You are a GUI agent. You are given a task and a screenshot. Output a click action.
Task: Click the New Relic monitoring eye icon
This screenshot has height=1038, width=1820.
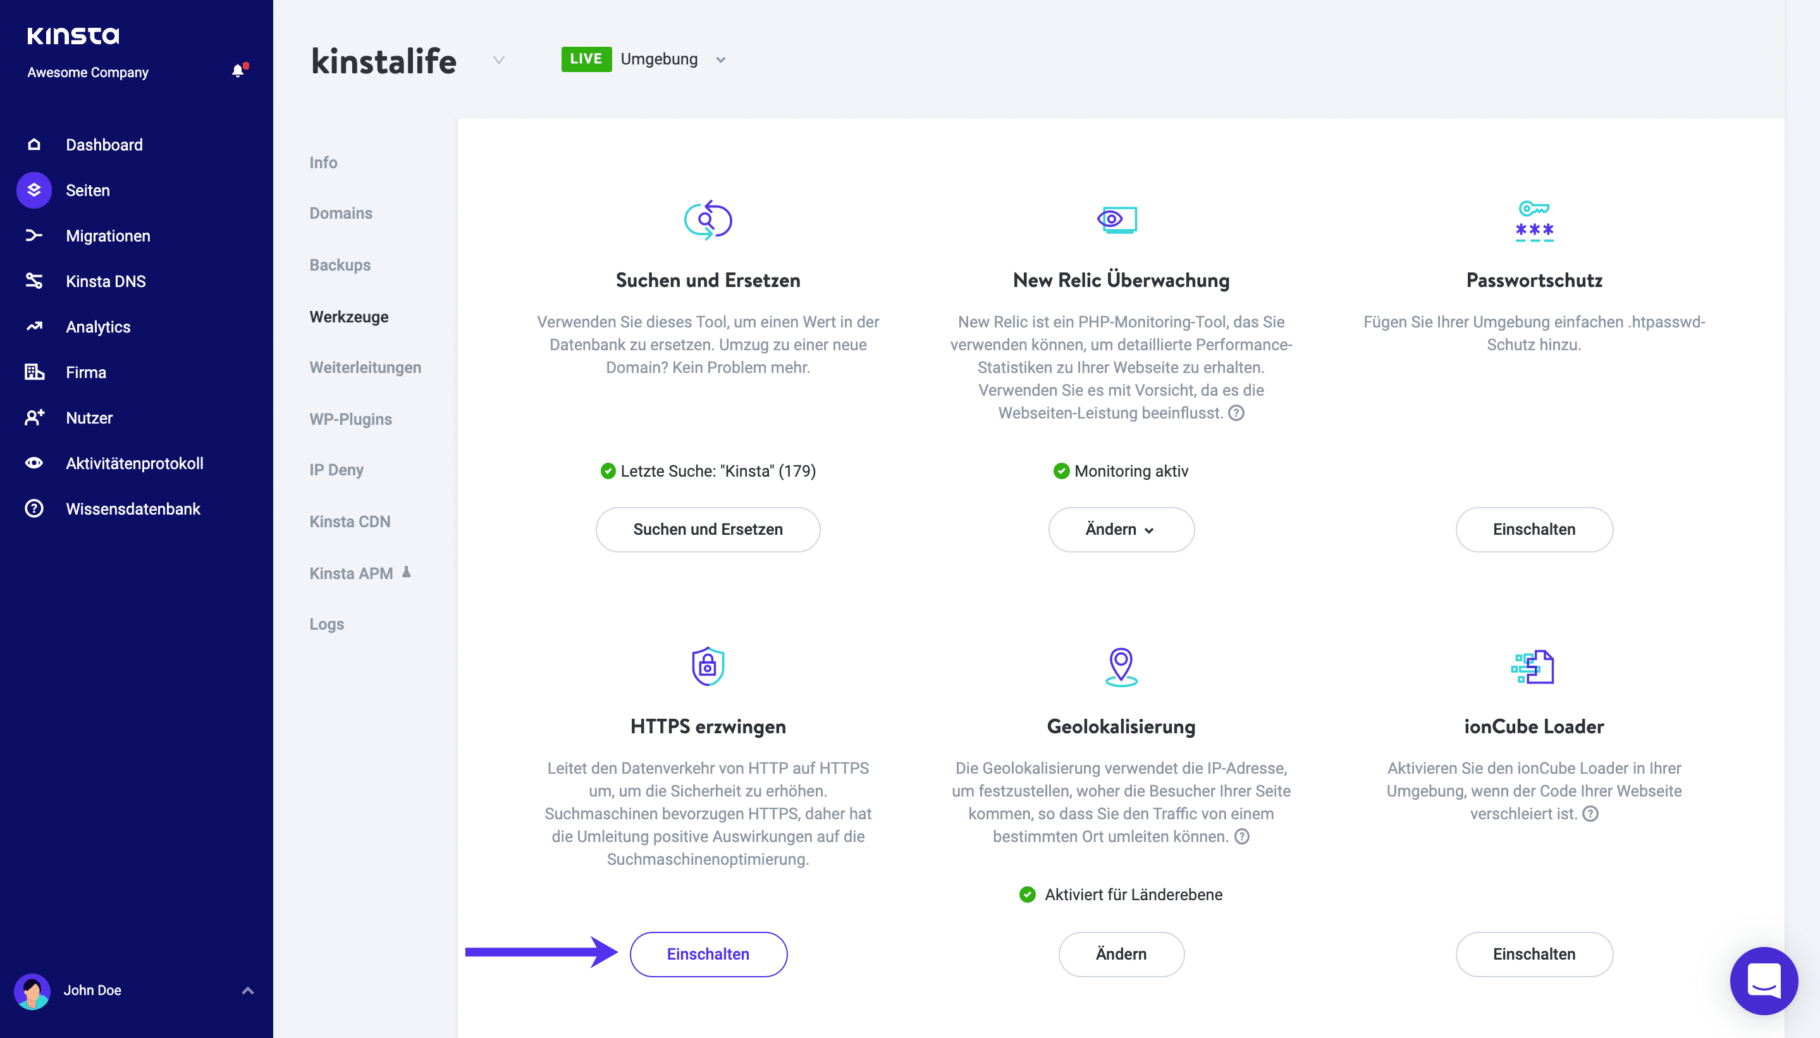point(1117,219)
